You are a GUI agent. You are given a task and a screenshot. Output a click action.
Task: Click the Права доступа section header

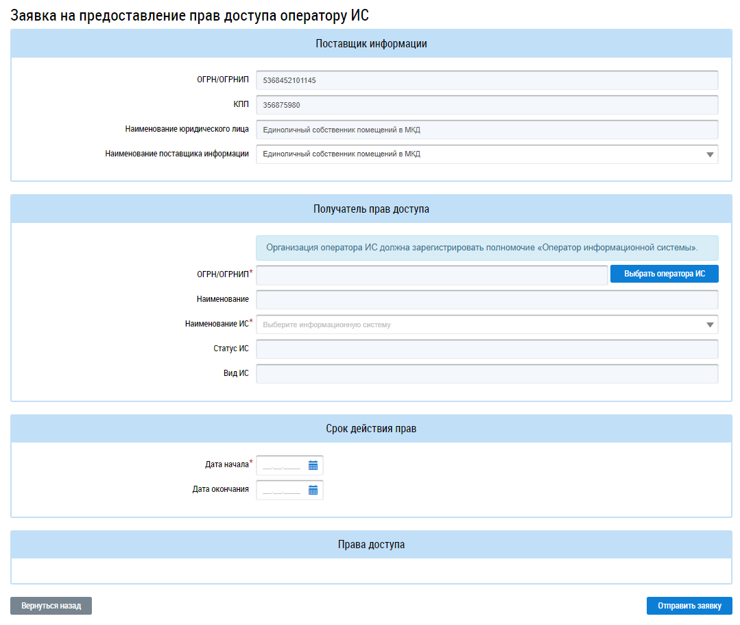[371, 545]
